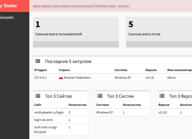Select the Demo computer name cell
Screen dimensions: 192x139
point(171,78)
